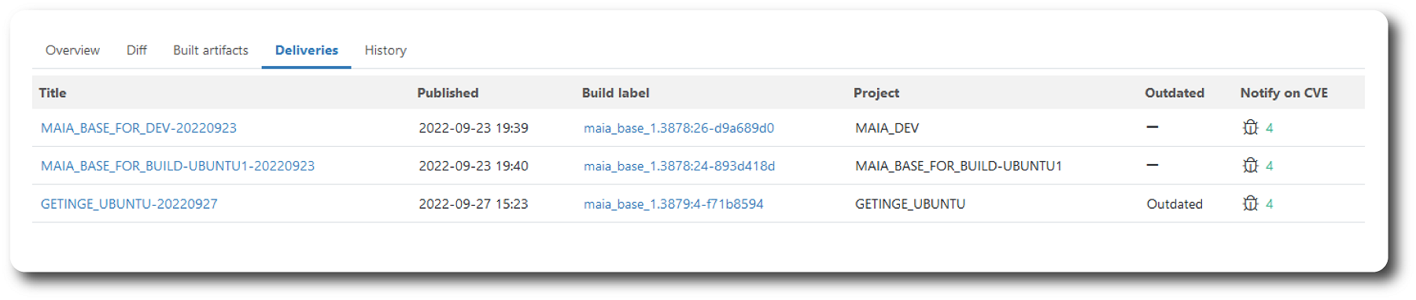Open build label maia_base_1.3878:26-d9a689d0
Image resolution: width=1416 pixels, height=300 pixels.
[679, 128]
